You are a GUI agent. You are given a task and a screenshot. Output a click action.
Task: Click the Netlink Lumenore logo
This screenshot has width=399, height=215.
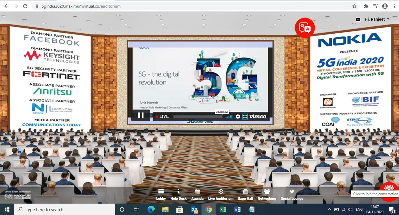pos(52,109)
